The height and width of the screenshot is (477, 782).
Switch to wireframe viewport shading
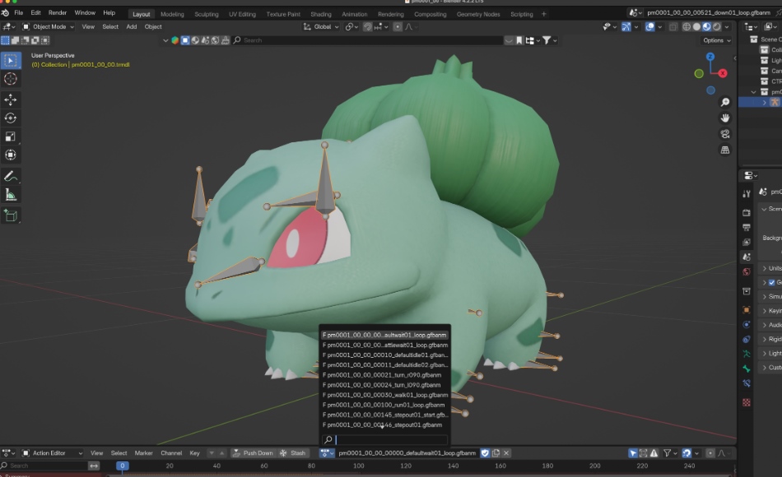pos(687,27)
